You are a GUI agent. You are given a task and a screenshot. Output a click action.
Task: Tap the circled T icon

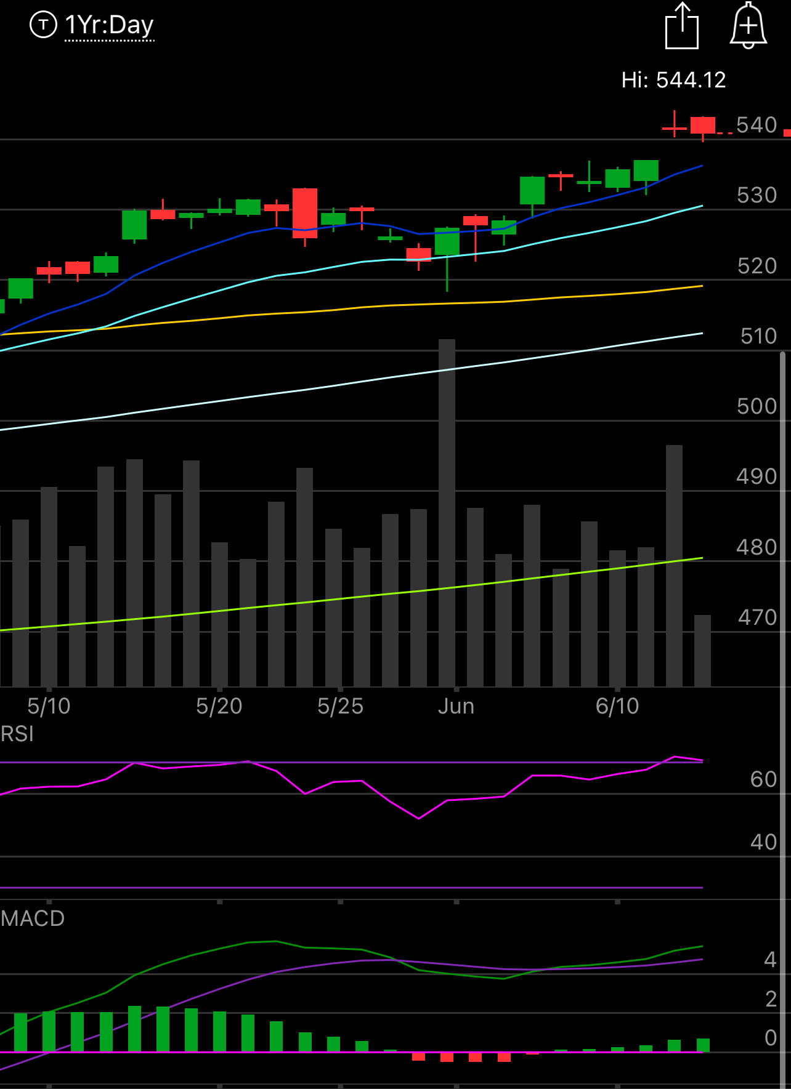(x=43, y=25)
